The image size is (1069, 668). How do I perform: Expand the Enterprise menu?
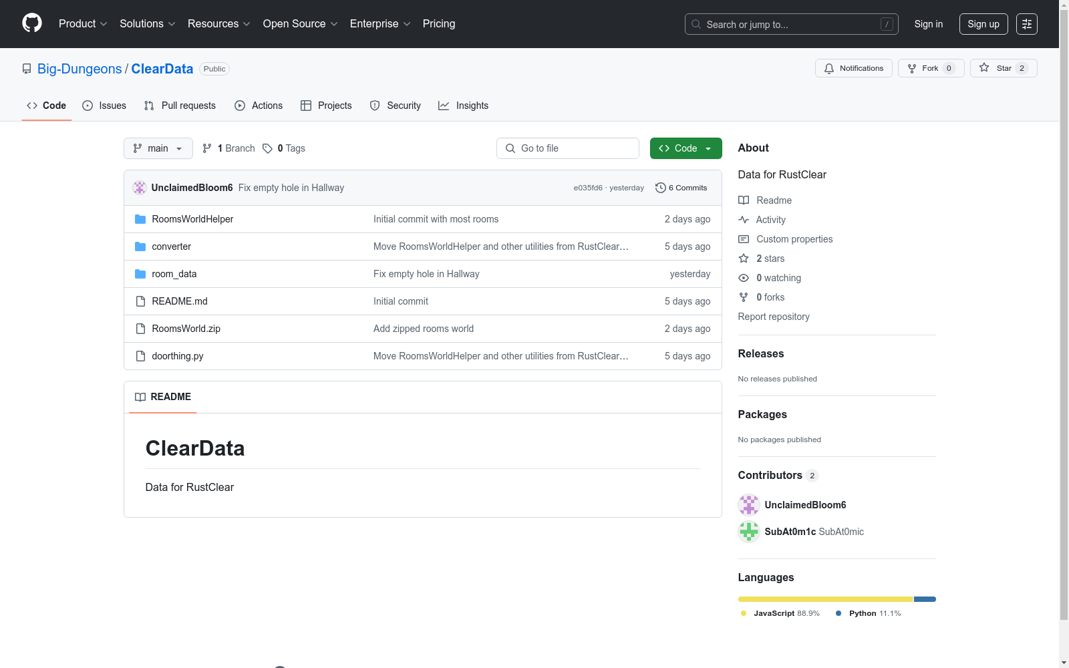[380, 24]
